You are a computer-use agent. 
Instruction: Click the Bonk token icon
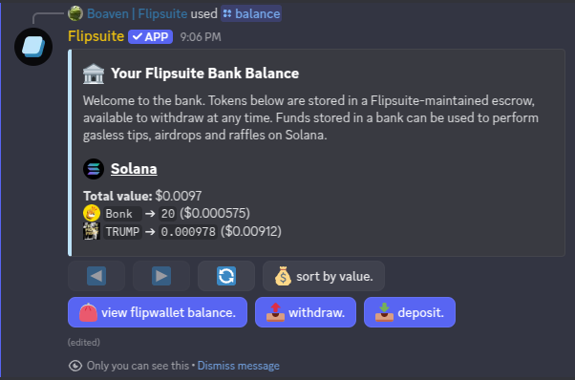pyautogui.click(x=92, y=213)
